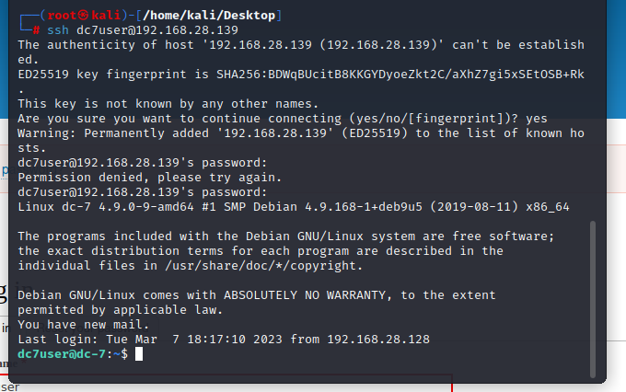Viewport: 626px width, 392px height.
Task: Click the typed 'yes' answer text
Action: 537,119
